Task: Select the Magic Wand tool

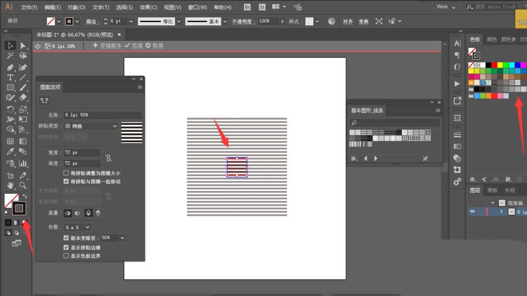Action: click(x=10, y=56)
